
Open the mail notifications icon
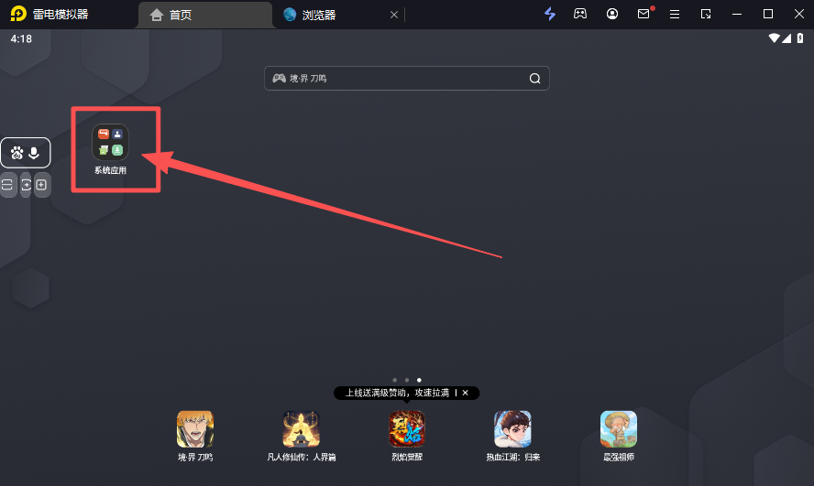[643, 14]
